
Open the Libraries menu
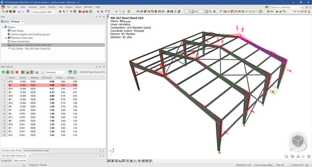[32, 7]
